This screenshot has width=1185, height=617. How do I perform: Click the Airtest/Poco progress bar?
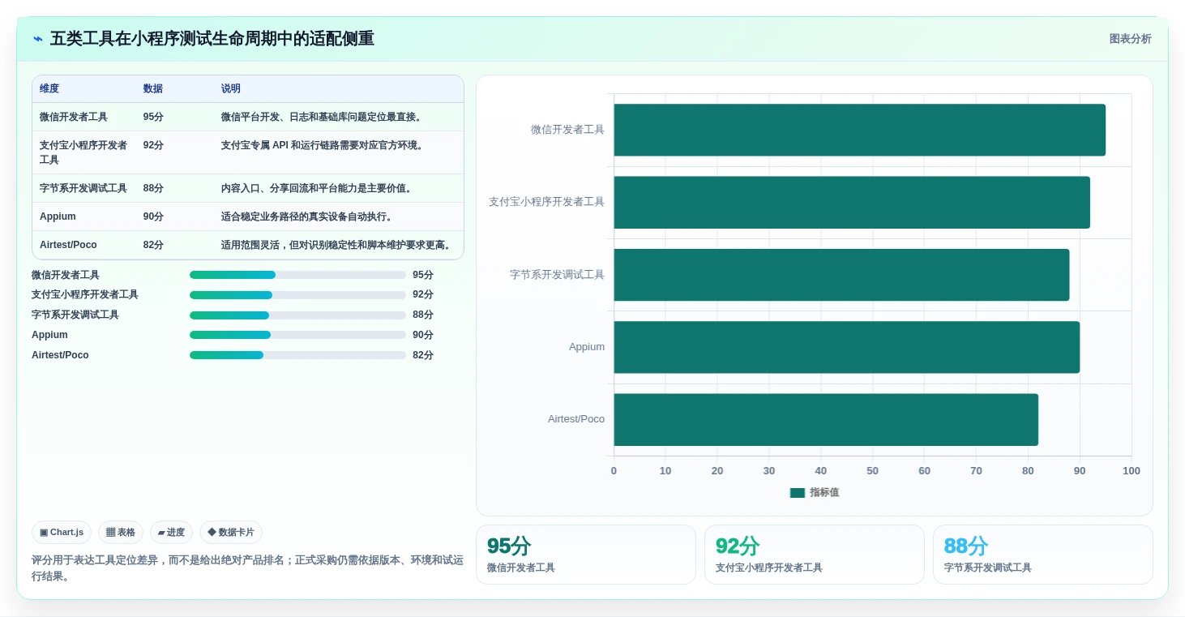[297, 355]
